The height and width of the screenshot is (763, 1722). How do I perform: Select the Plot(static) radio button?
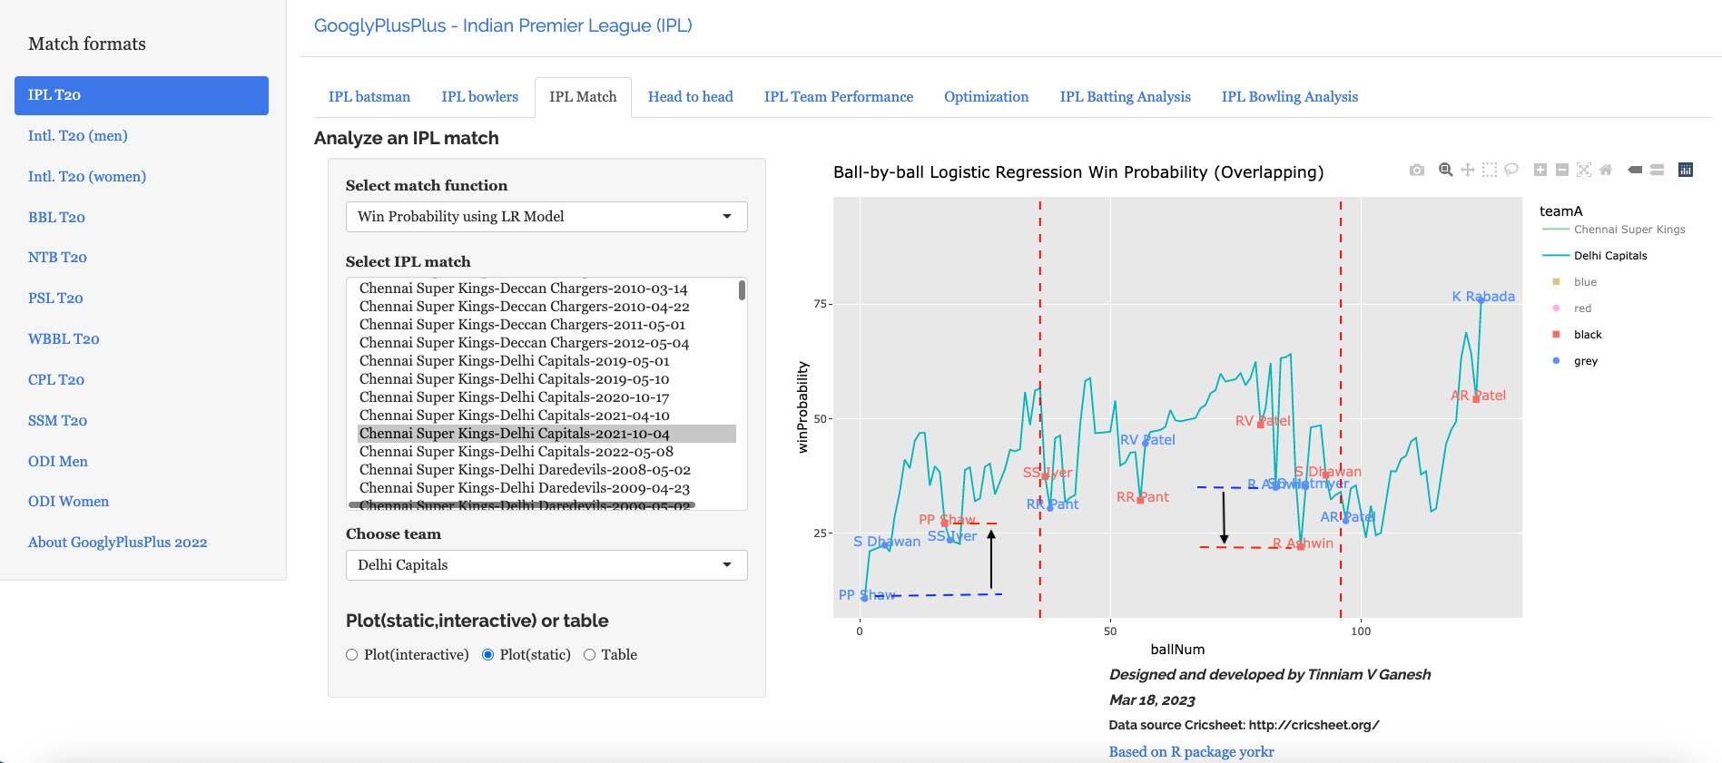tap(488, 655)
